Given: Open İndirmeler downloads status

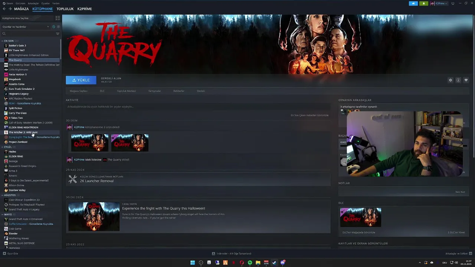Looking at the screenshot, I should [232, 254].
